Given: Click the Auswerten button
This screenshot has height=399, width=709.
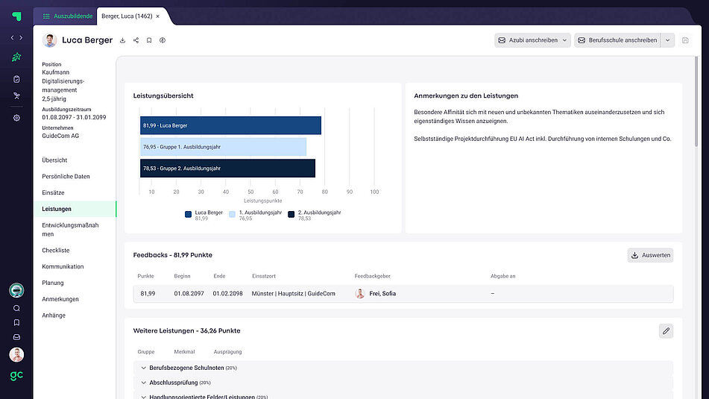Looking at the screenshot, I should click(x=650, y=255).
